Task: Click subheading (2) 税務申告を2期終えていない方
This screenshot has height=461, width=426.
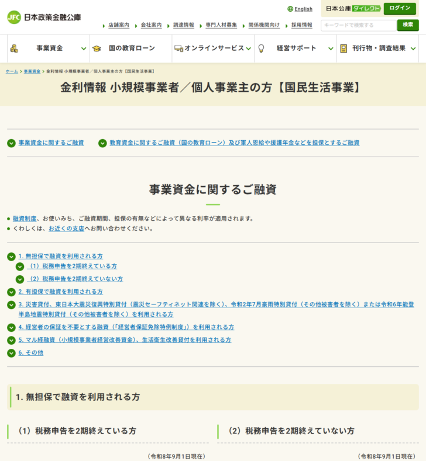Action: click(x=291, y=431)
